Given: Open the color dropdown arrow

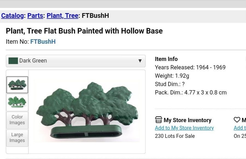Looking at the screenshot, I should tap(140, 61).
